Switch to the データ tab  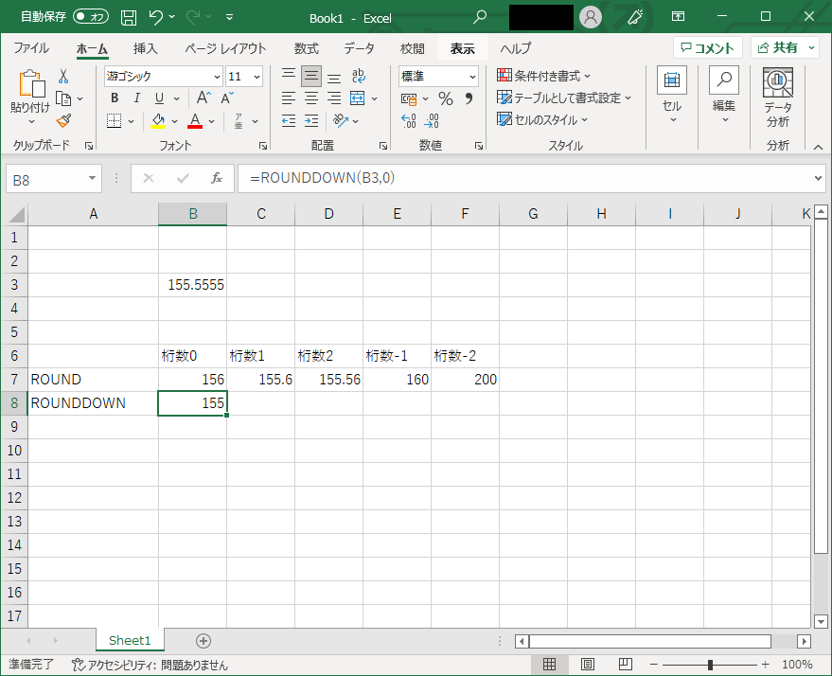359,48
